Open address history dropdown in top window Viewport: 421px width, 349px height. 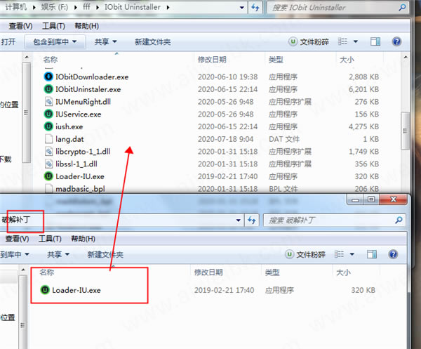(x=242, y=8)
